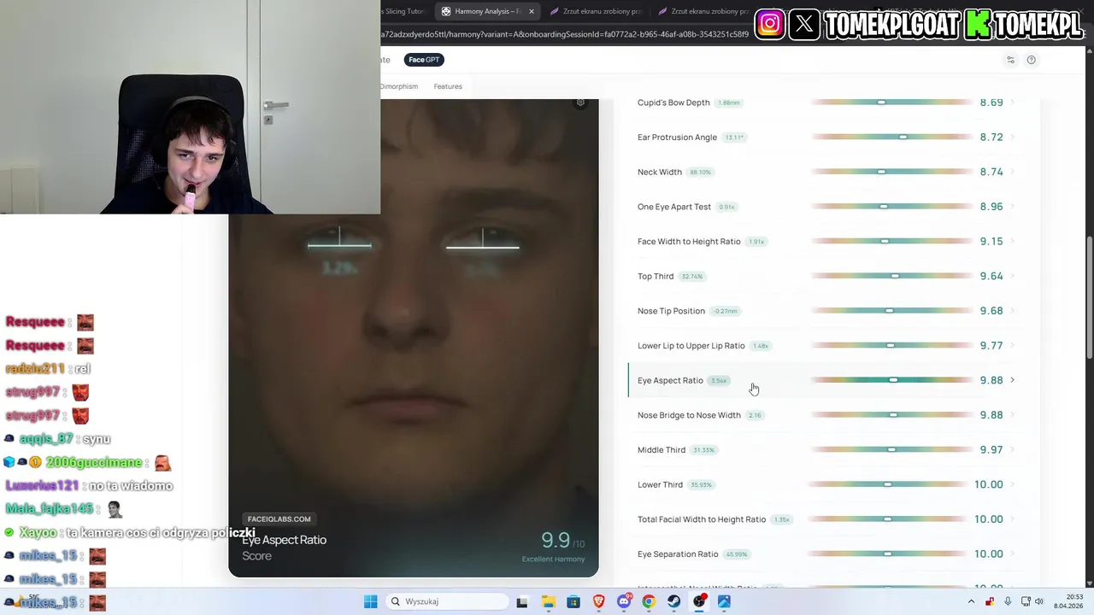Click the FaceGPT button
Viewport: 1094px width, 615px height.
coord(424,60)
